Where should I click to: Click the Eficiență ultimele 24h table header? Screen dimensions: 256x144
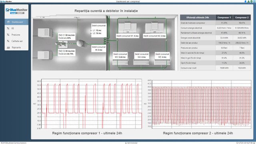point(198,18)
